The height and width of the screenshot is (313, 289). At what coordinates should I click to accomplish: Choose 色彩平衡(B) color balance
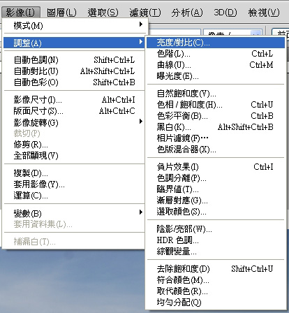[216, 116]
